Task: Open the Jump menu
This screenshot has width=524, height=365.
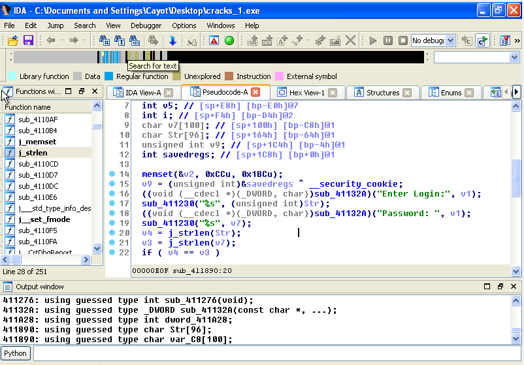Action: pyautogui.click(x=55, y=25)
